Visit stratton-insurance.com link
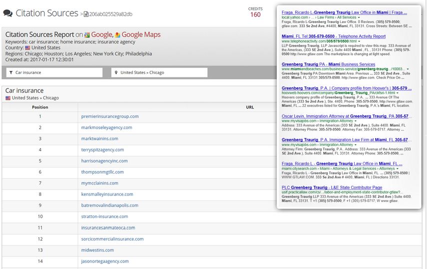This screenshot has width=427, height=269. pos(104,216)
